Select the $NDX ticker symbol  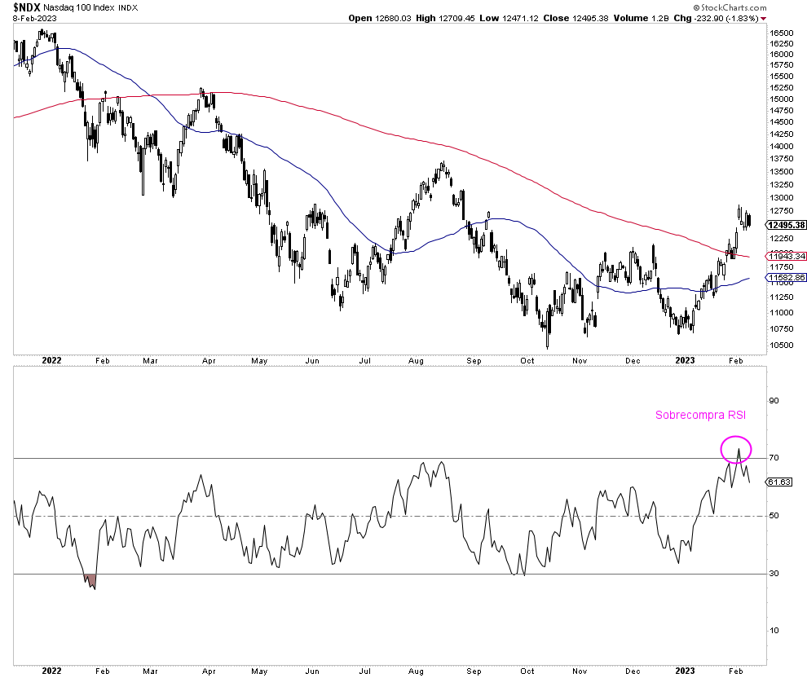tap(25, 7)
